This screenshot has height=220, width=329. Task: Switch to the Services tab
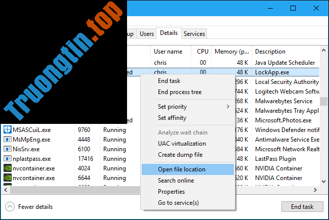(194, 34)
